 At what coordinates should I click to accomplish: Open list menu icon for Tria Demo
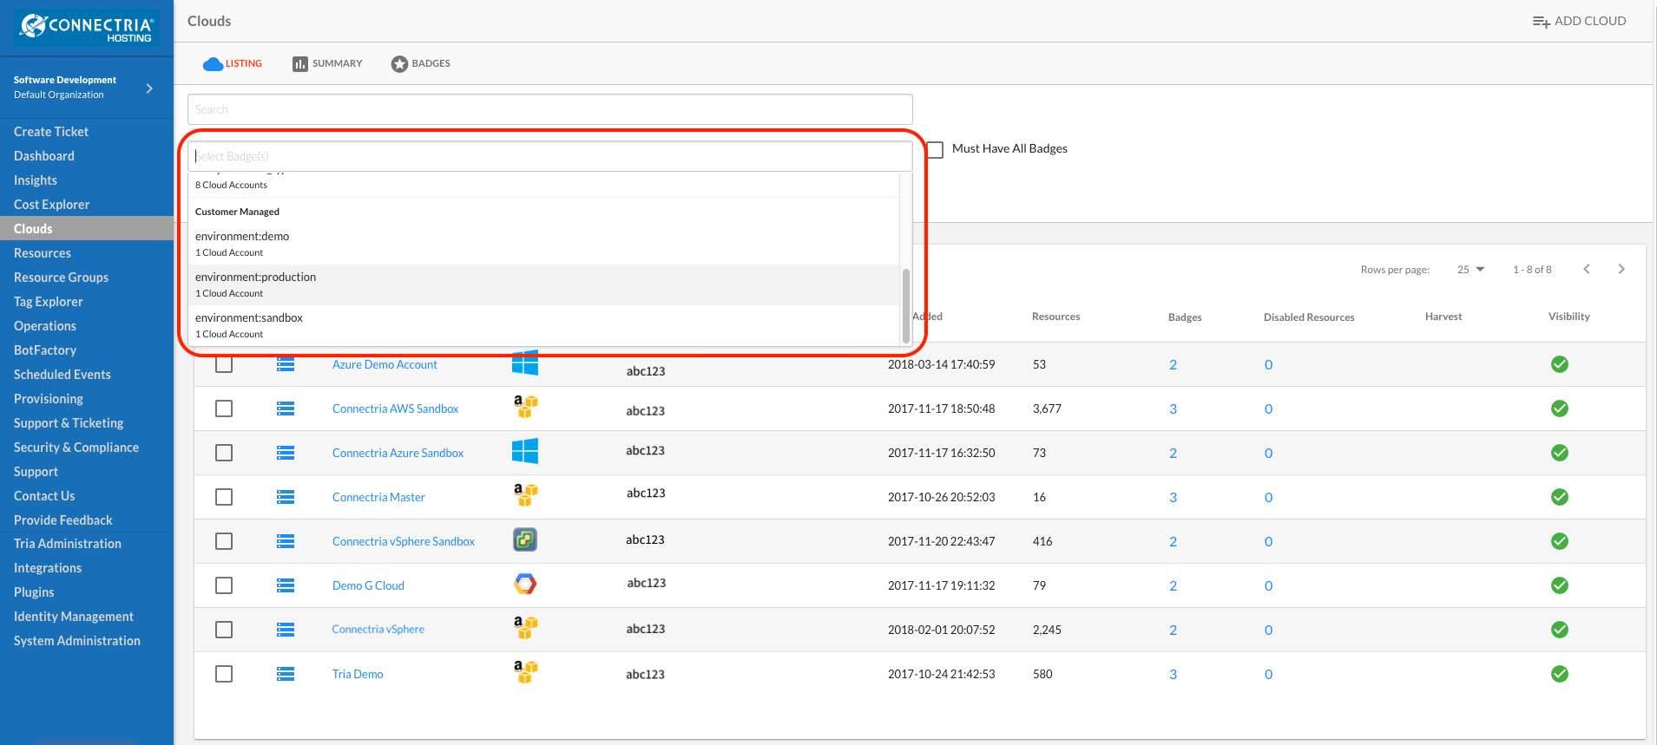286,674
